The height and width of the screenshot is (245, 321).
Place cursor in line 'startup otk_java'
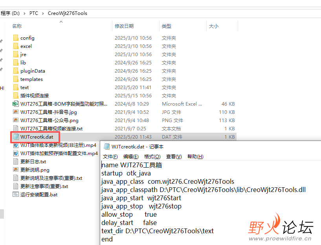click(126, 173)
